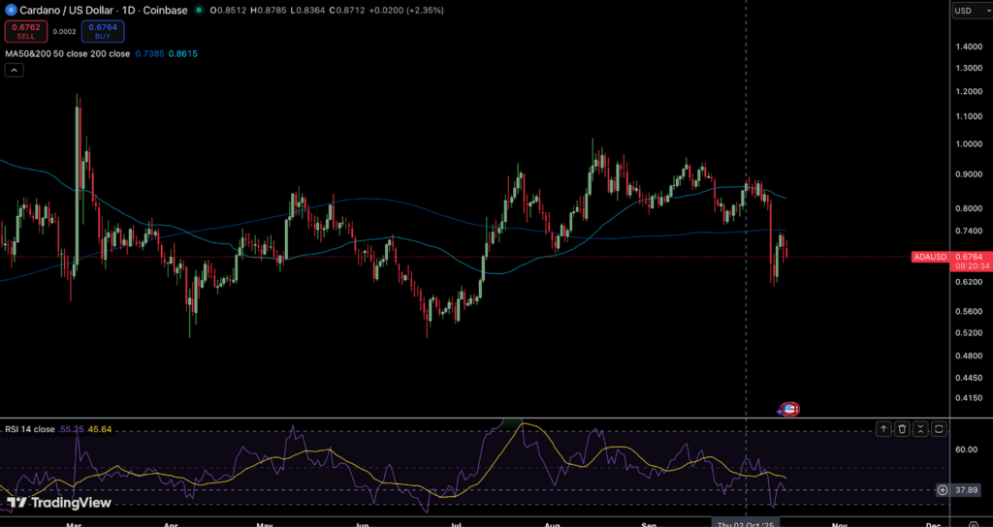Viewport: 993px width, 527px height.
Task: Click the Thu 02 Oct '25 date label
Action: 745,523
